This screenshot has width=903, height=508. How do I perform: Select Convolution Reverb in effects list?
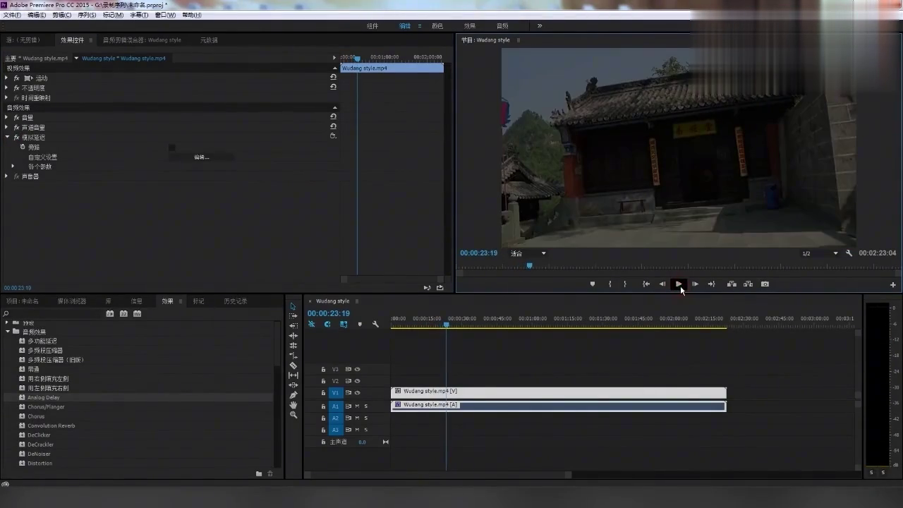(51, 425)
